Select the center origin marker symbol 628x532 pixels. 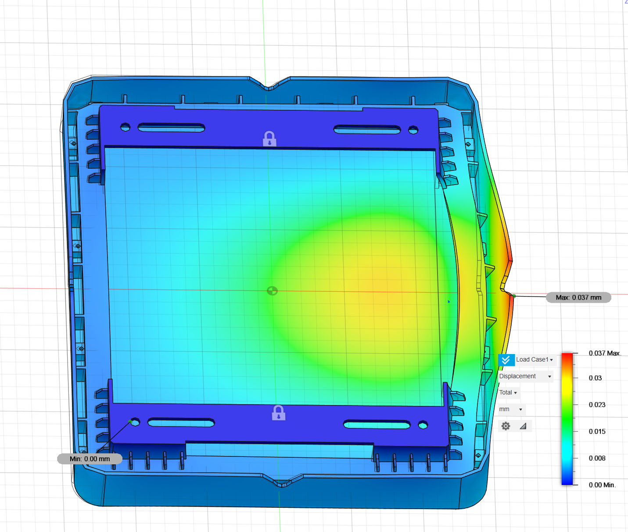coord(272,291)
